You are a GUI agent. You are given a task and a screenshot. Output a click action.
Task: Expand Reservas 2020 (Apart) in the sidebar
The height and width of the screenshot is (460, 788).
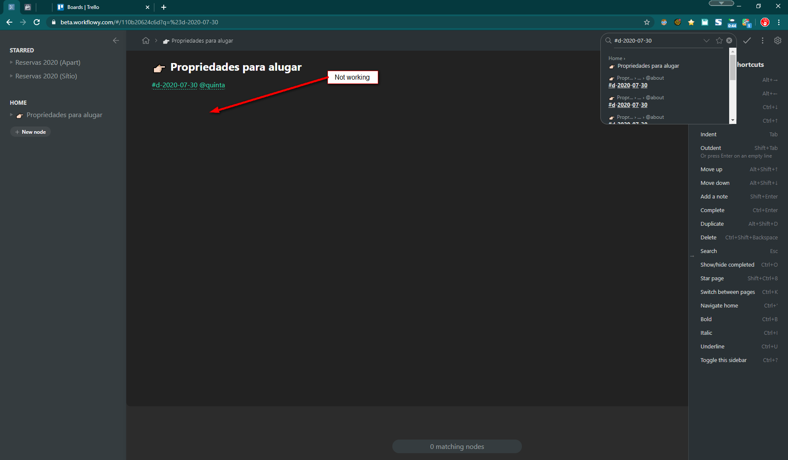[12, 63]
